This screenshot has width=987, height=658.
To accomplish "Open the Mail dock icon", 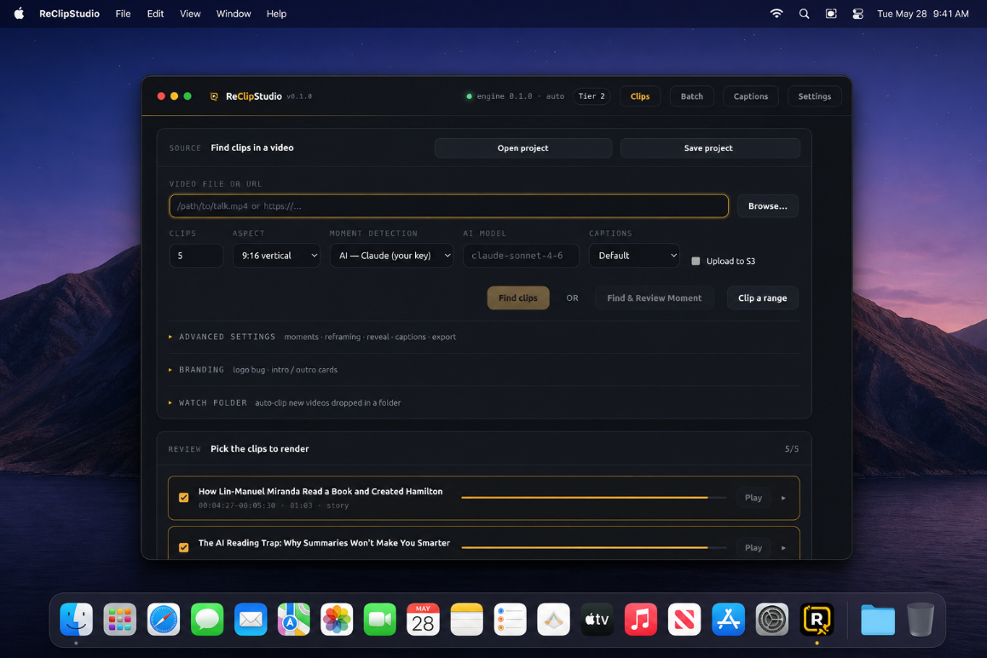I will click(251, 620).
